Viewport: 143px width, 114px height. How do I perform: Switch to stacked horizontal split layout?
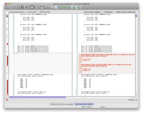point(36,7)
